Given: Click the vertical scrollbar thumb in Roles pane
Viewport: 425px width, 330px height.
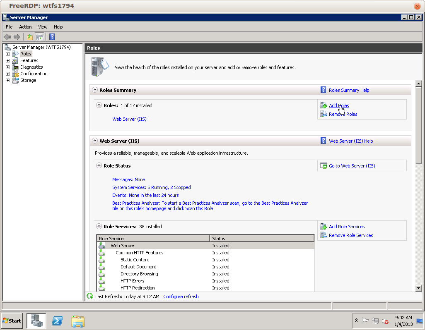Looking at the screenshot, I should click(418, 126).
